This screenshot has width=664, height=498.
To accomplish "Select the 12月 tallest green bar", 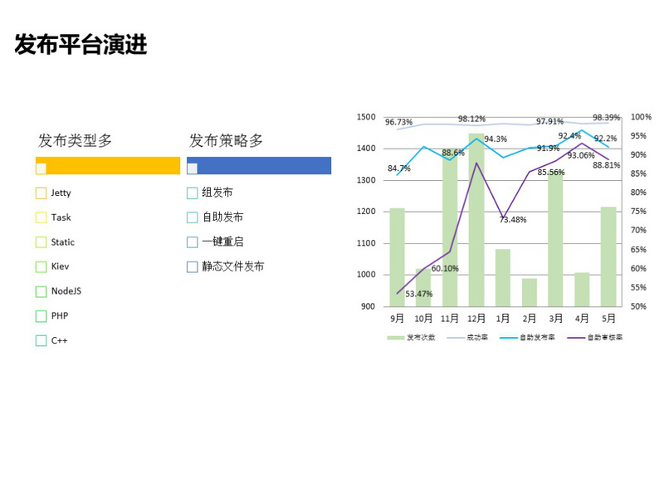I will coord(476,220).
